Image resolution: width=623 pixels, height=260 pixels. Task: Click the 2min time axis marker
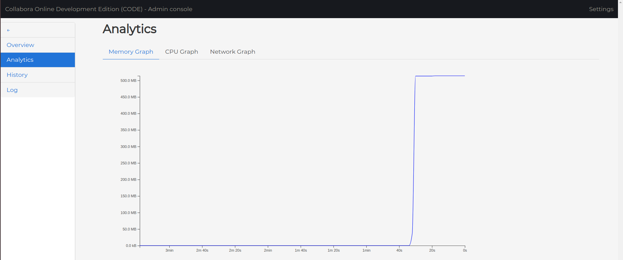coord(268,250)
